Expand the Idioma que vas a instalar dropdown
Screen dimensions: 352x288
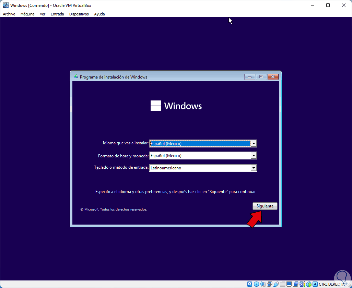pos(254,144)
